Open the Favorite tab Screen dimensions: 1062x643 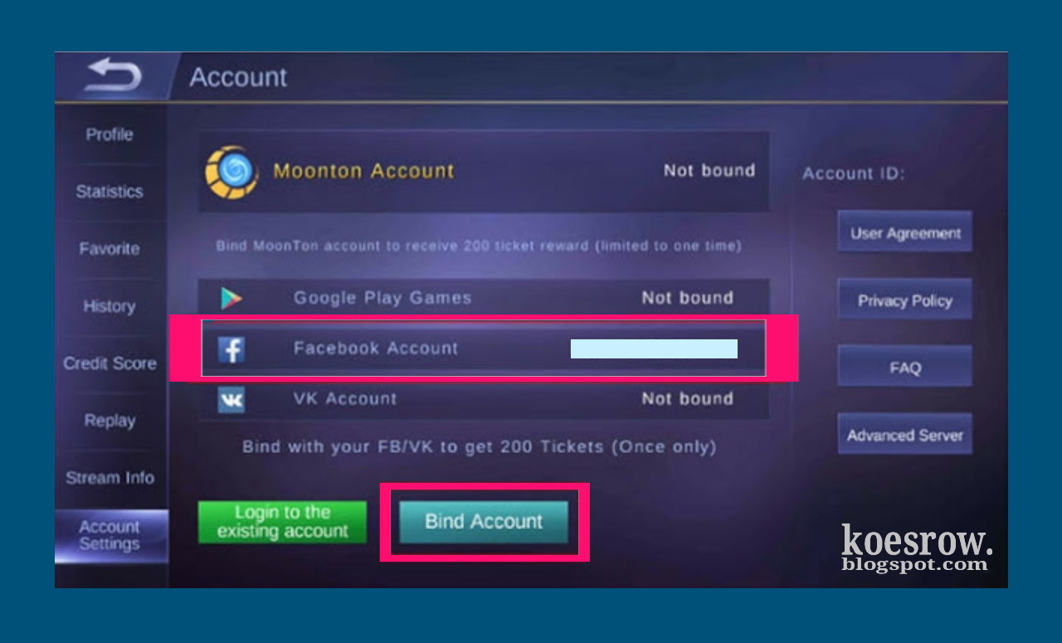(x=110, y=249)
